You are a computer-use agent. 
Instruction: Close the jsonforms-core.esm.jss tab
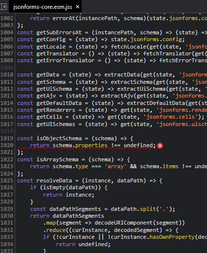coord(78,7)
